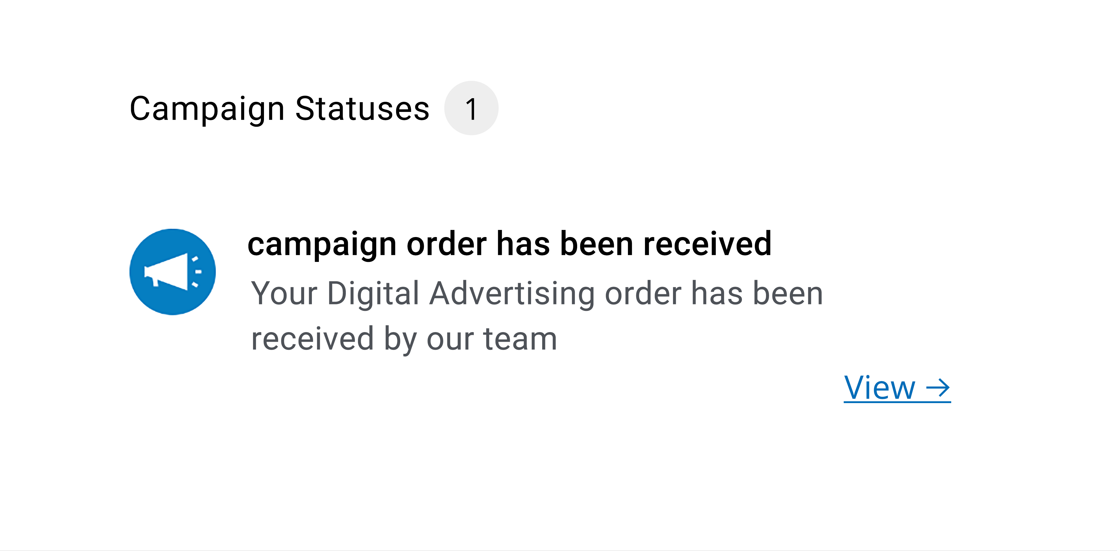The height and width of the screenshot is (551, 1117).
Task: Click the Digital Advertising order description text
Action: 537,316
